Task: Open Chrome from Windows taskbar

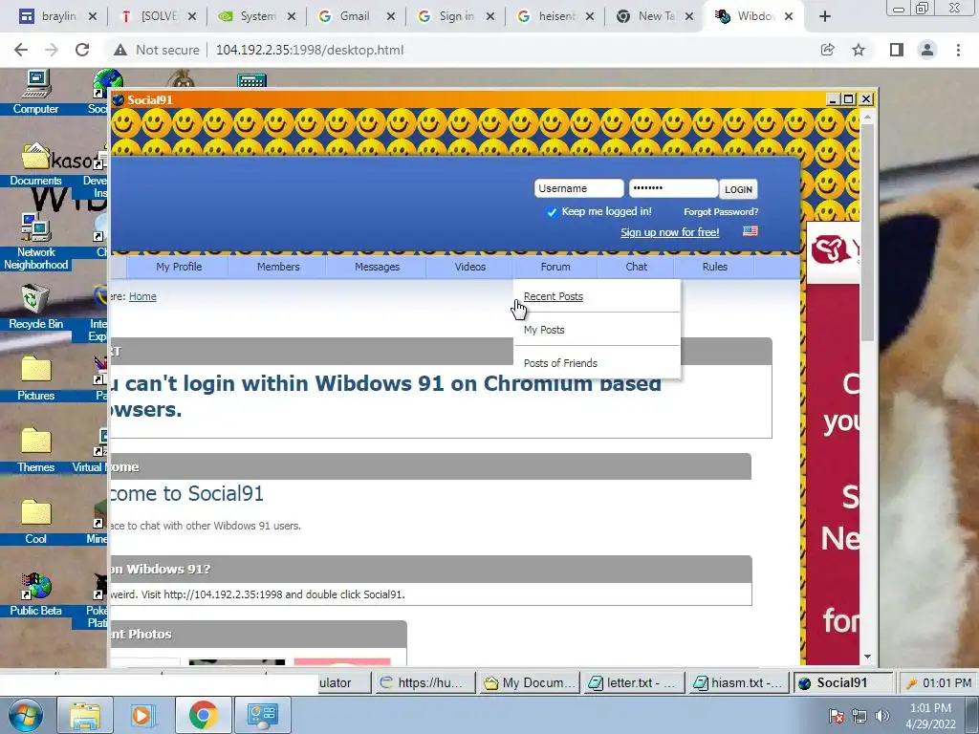Action: point(203,715)
